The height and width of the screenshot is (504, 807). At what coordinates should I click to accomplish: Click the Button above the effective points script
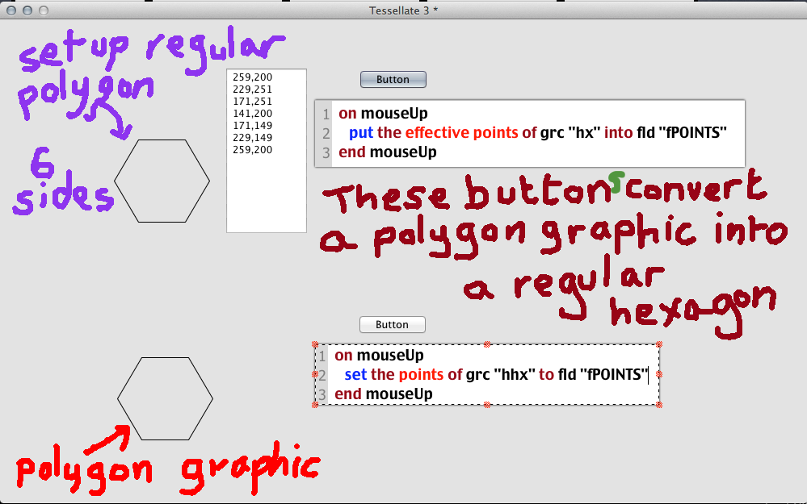point(393,79)
